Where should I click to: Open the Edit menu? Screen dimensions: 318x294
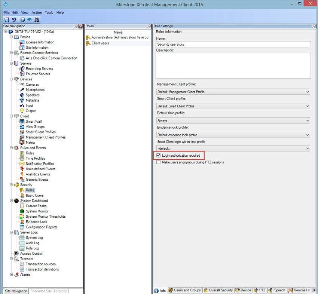coord(15,13)
